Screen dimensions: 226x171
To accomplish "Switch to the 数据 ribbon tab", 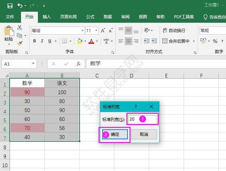I will [x=108, y=17].
